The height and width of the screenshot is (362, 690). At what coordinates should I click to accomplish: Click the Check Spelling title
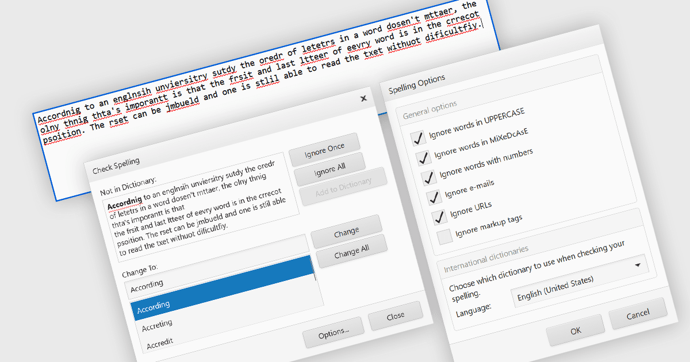(116, 165)
